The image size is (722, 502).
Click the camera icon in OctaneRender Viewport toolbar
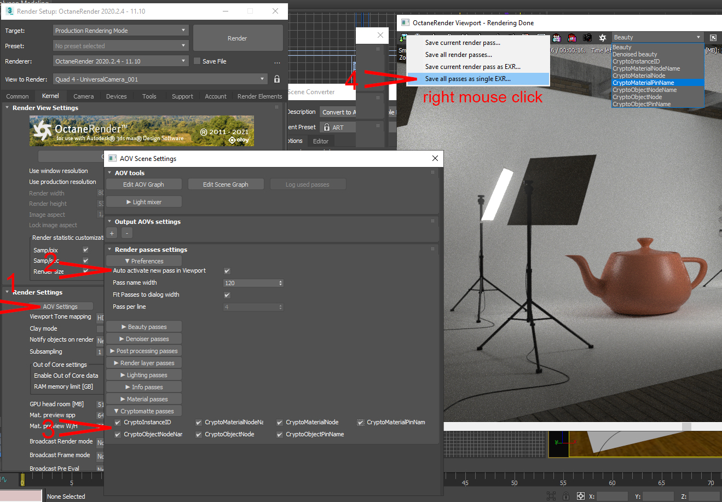tap(587, 38)
